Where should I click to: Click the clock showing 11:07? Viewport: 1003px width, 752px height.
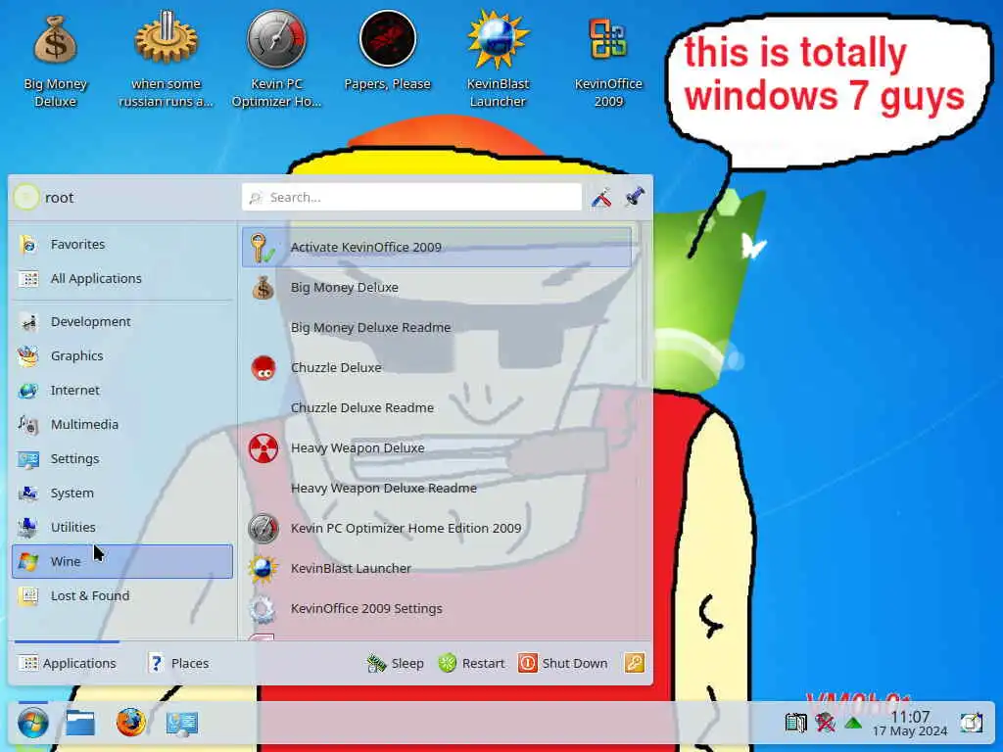(910, 724)
